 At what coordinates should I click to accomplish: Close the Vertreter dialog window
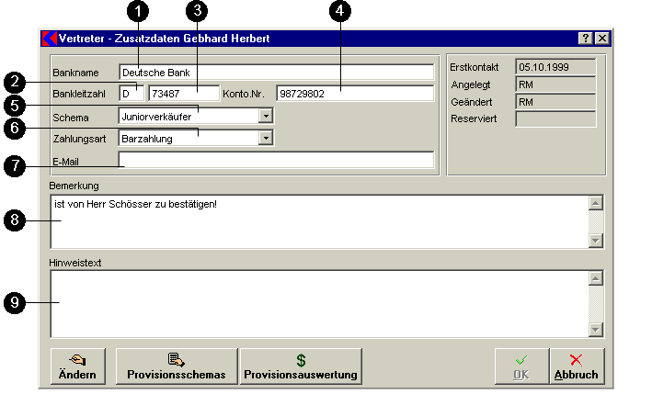click(x=601, y=39)
